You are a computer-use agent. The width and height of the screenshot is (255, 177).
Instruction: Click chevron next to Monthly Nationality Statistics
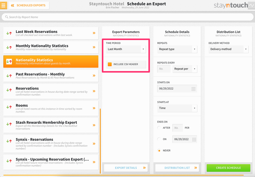(94, 47)
